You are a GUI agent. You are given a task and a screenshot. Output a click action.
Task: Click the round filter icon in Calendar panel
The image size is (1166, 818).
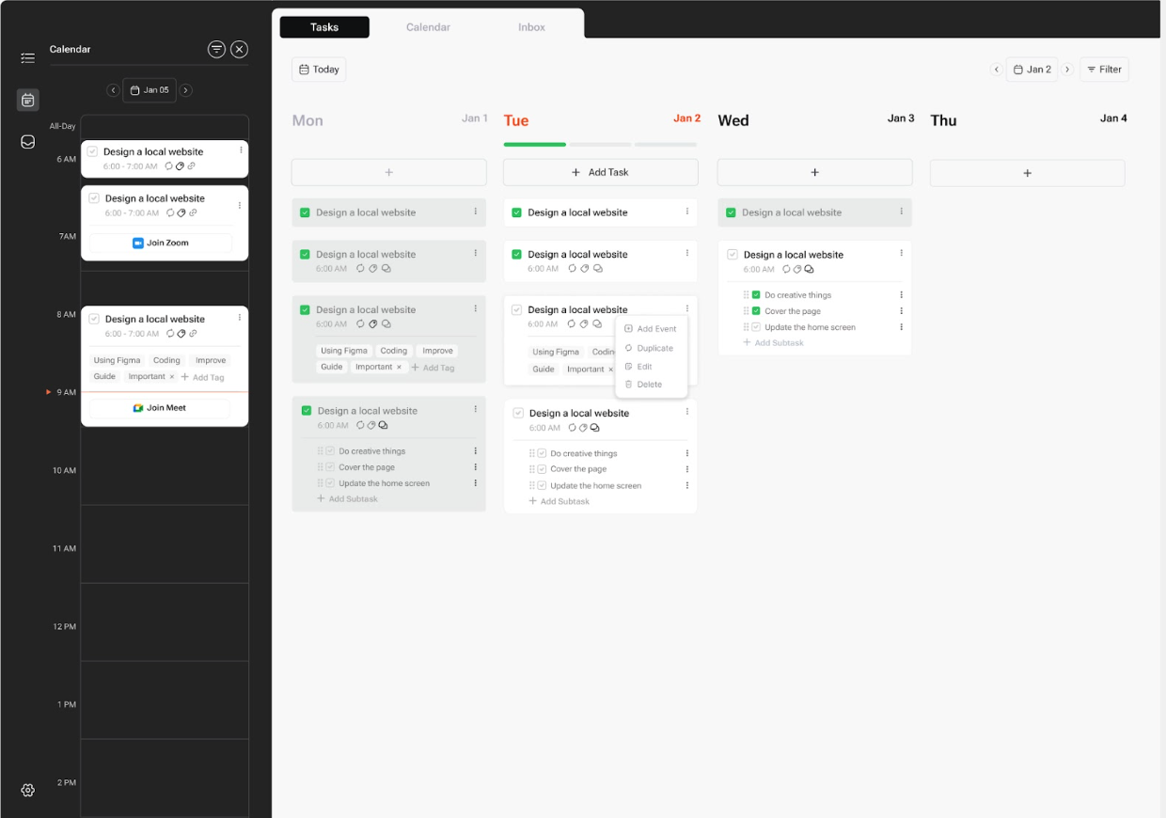[216, 49]
